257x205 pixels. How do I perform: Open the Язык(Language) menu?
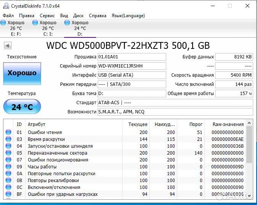coord(128,16)
